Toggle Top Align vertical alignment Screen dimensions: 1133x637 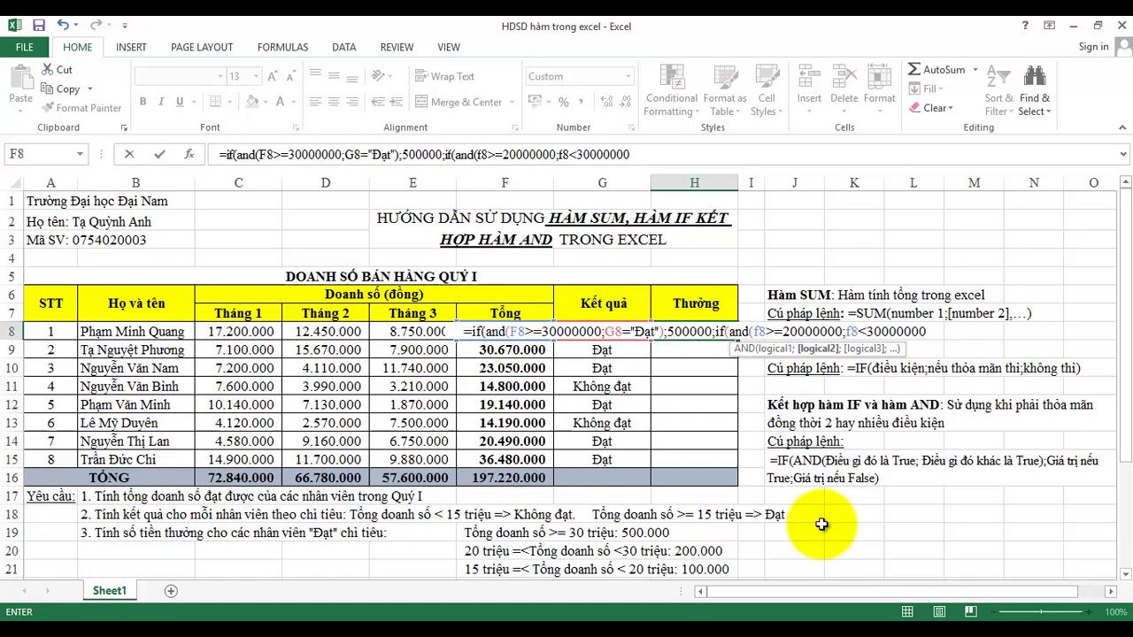click(314, 76)
